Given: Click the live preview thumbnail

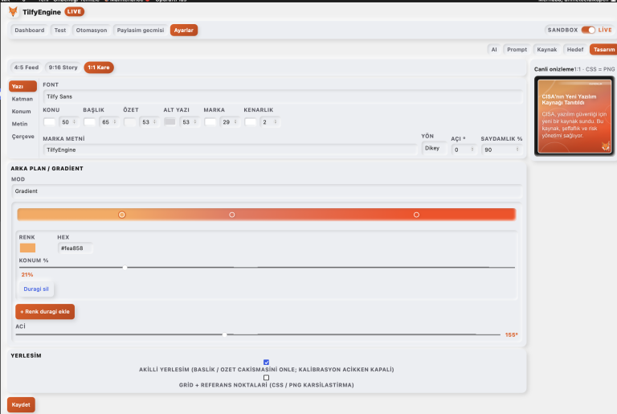Looking at the screenshot, I should pyautogui.click(x=574, y=117).
